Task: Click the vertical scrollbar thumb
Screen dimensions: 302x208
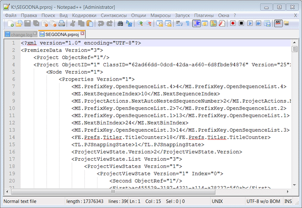Action: pos(295,49)
